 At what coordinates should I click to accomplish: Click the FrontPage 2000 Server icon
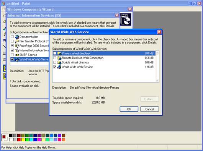[17, 46]
